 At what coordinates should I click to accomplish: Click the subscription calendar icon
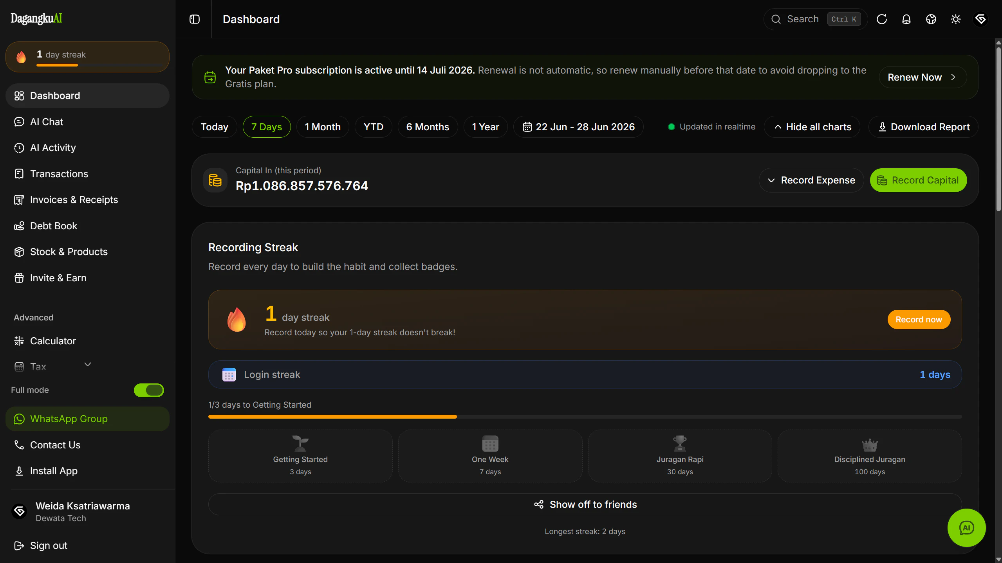pos(210,77)
